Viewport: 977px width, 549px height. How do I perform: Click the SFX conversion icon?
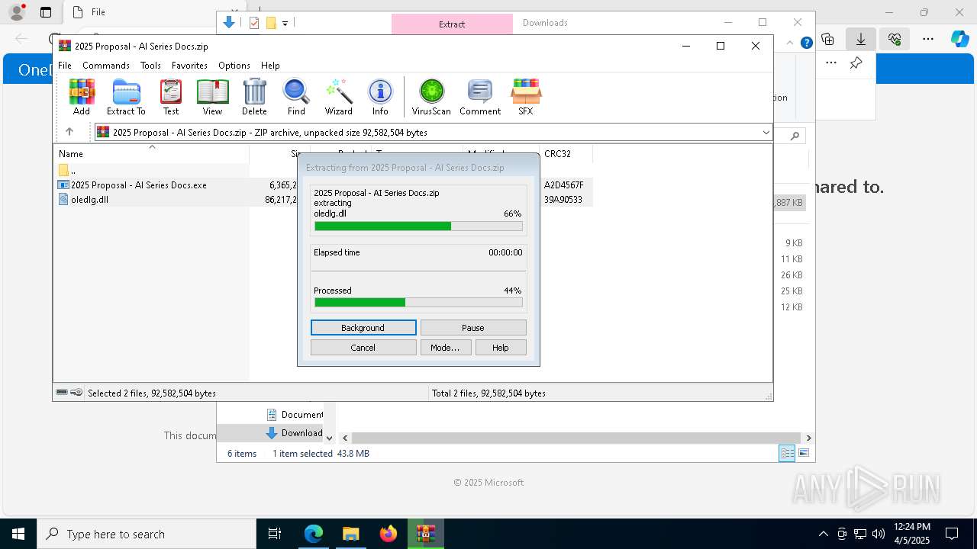(526, 97)
